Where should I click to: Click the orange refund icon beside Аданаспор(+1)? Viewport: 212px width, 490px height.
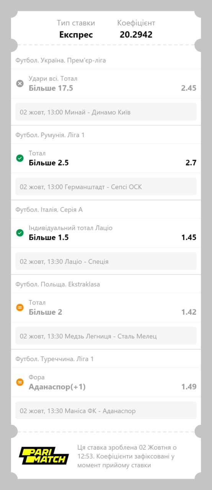(x=20, y=382)
